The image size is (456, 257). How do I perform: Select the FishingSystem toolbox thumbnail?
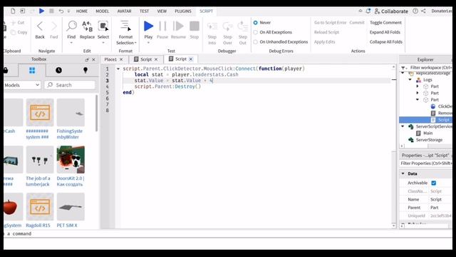pos(71,113)
